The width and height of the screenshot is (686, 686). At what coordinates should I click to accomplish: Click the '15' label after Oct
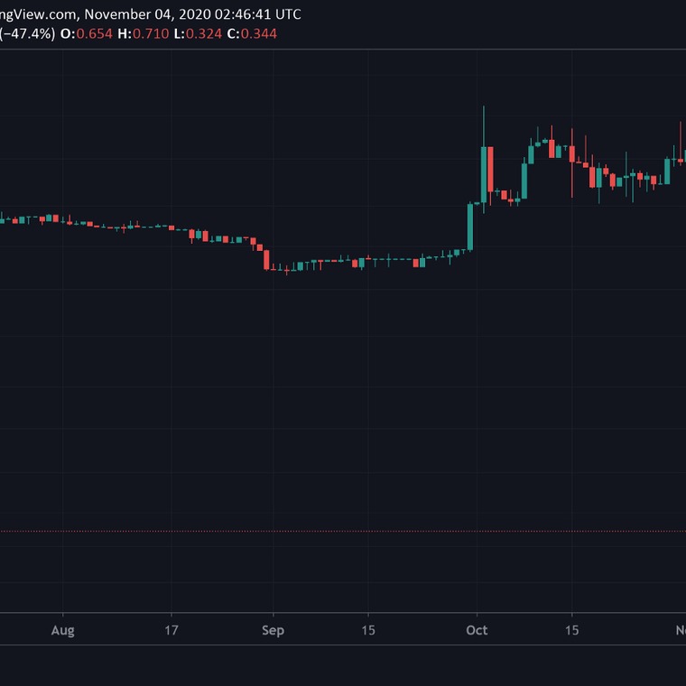571,630
